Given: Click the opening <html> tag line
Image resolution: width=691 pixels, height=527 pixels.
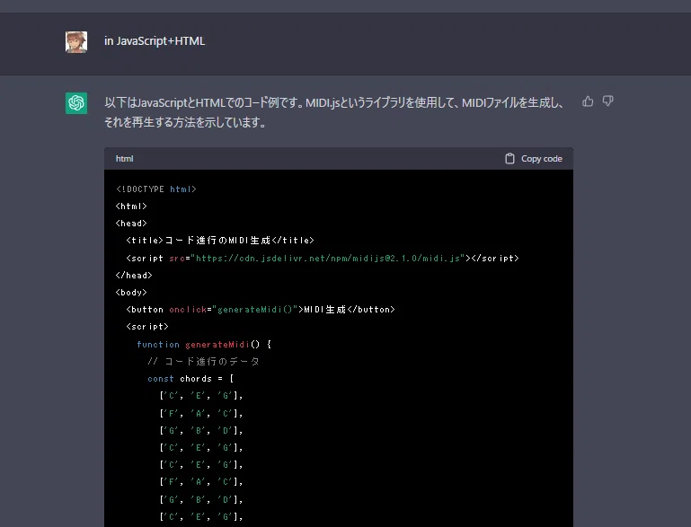Looking at the screenshot, I should [x=131, y=206].
